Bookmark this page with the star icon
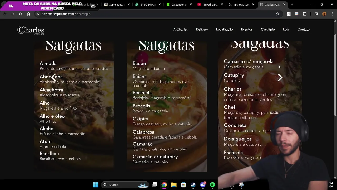This screenshot has height=190, width=337. pyautogui.click(x=277, y=14)
